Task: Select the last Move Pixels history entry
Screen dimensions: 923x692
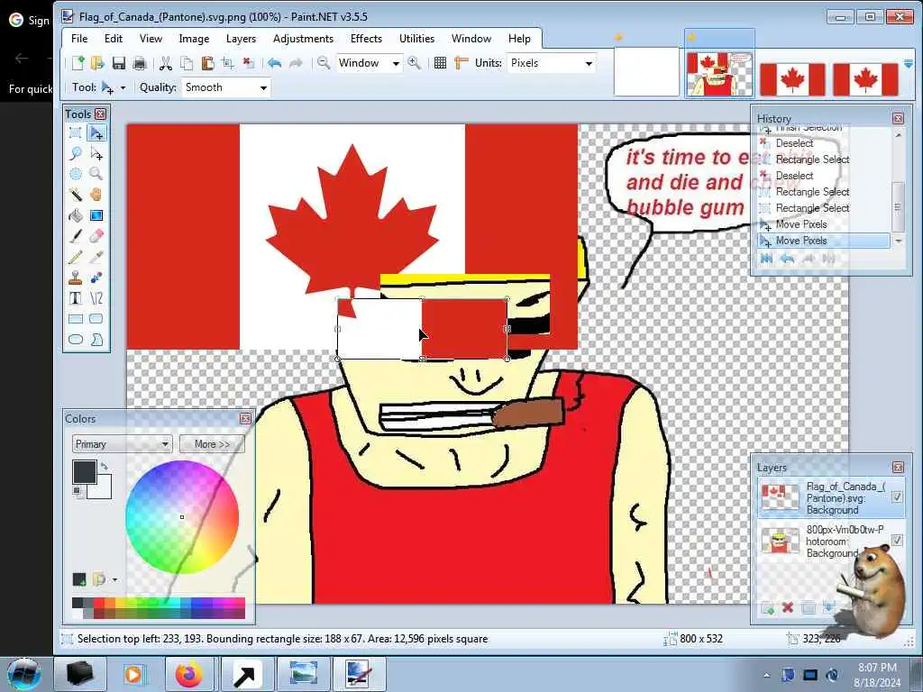Action: coord(824,241)
